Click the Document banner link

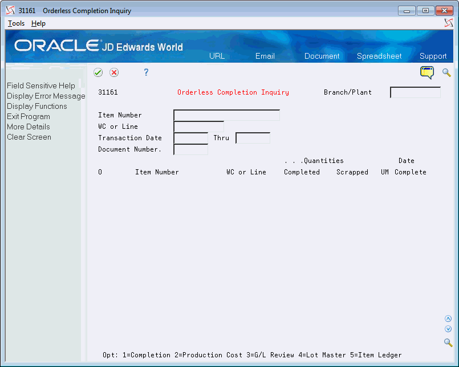click(322, 56)
